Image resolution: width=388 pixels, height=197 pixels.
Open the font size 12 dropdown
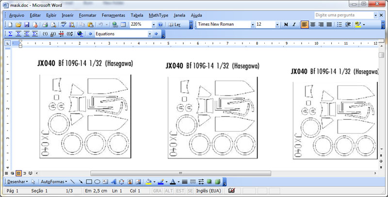[x=277, y=24]
